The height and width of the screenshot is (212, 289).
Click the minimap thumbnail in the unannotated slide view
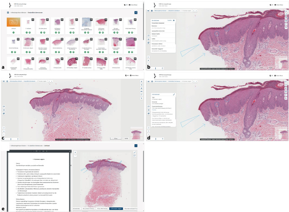[135, 134]
